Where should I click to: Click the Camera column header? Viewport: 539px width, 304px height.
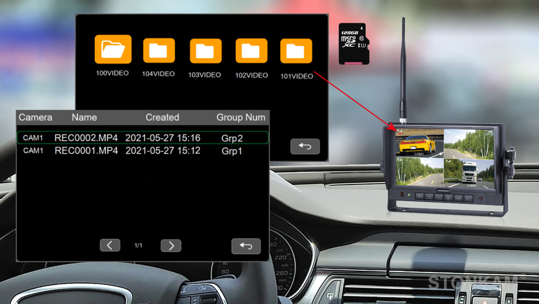click(x=35, y=118)
